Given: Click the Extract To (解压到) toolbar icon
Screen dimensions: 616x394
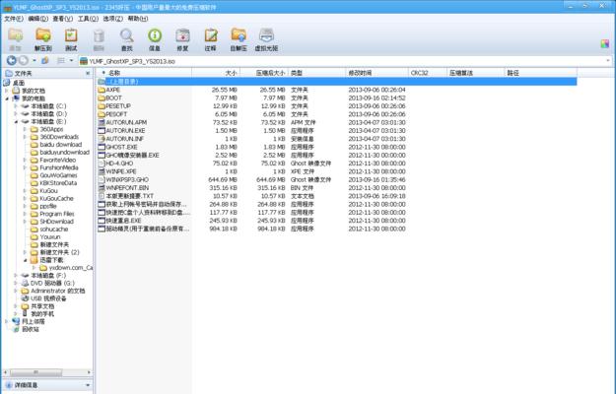Looking at the screenshot, I should click(43, 39).
